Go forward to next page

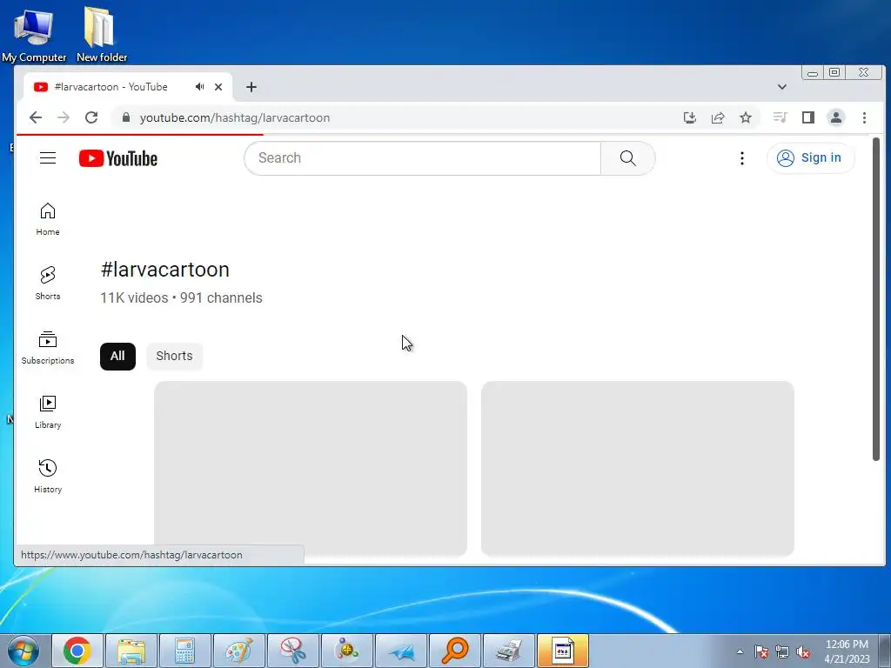(64, 117)
